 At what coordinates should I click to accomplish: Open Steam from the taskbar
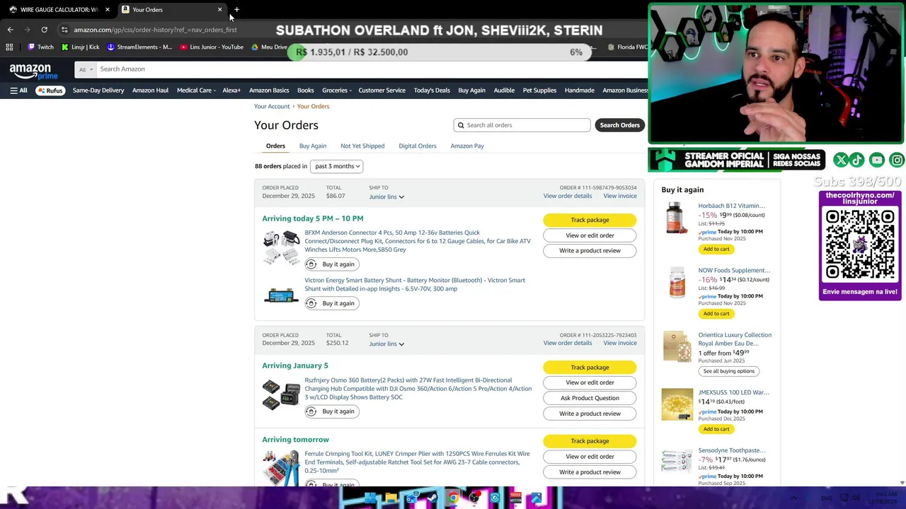click(432, 498)
